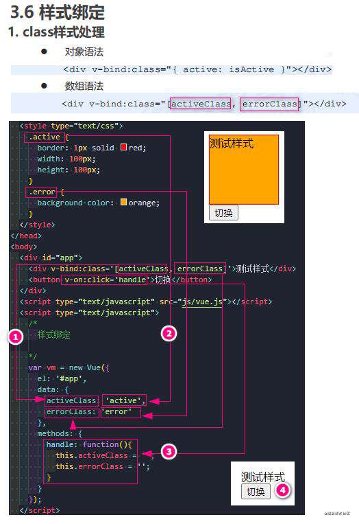Click the .error selector in the CSS
The height and width of the screenshot is (524, 359).
[x=42, y=192]
